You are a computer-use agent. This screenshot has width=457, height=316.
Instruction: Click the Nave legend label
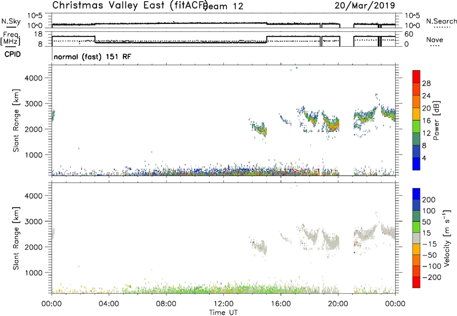pos(435,39)
